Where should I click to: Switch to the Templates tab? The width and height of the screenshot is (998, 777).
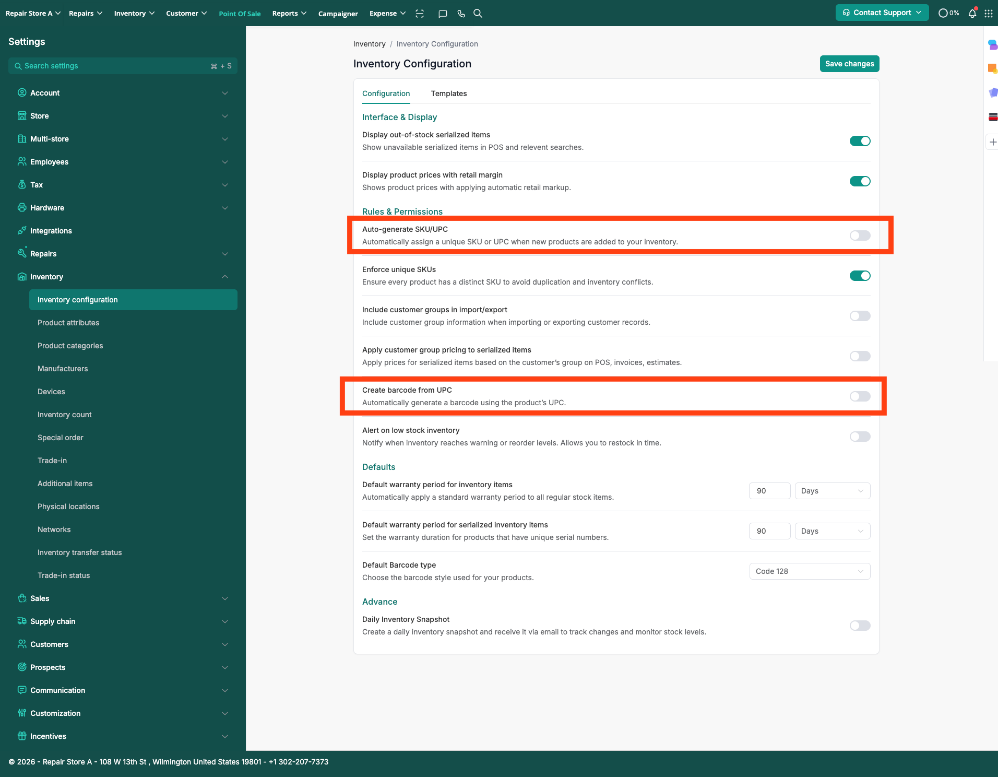click(x=448, y=93)
